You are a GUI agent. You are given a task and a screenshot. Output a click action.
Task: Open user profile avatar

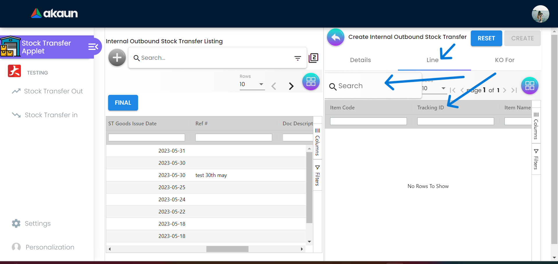(540, 14)
